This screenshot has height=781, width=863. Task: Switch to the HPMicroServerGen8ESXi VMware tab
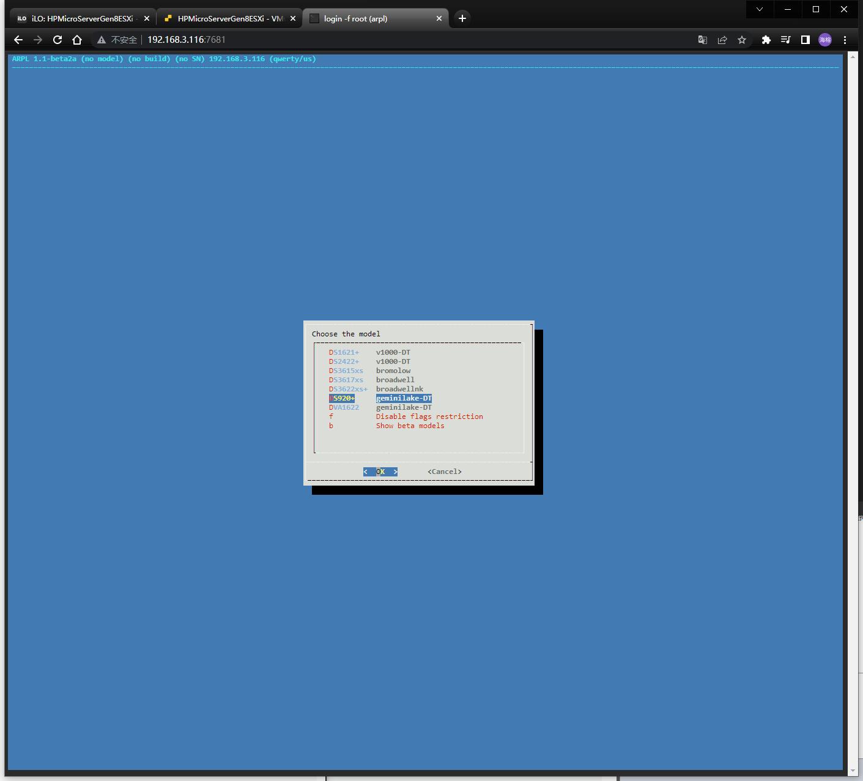[x=229, y=18]
